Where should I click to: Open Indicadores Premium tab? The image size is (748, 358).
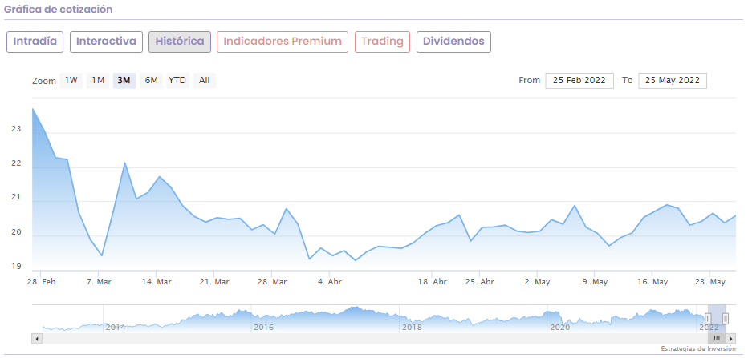283,42
